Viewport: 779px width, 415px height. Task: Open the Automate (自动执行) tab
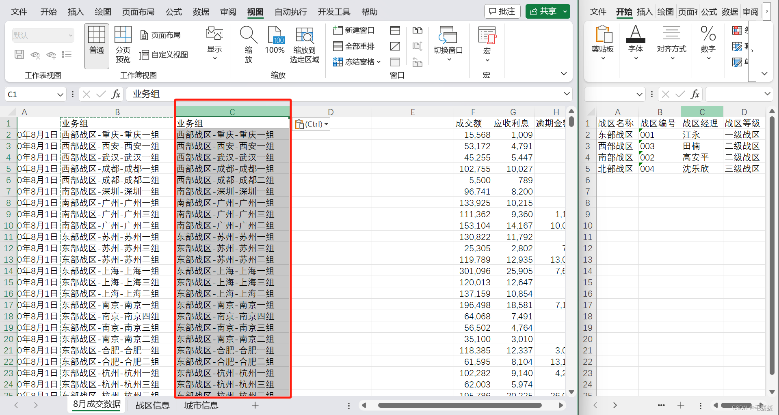290,12
